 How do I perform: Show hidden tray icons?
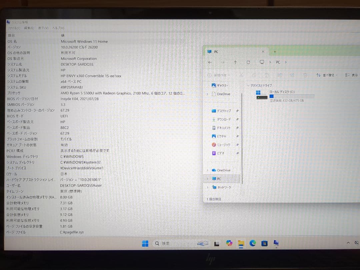tap(348, 243)
